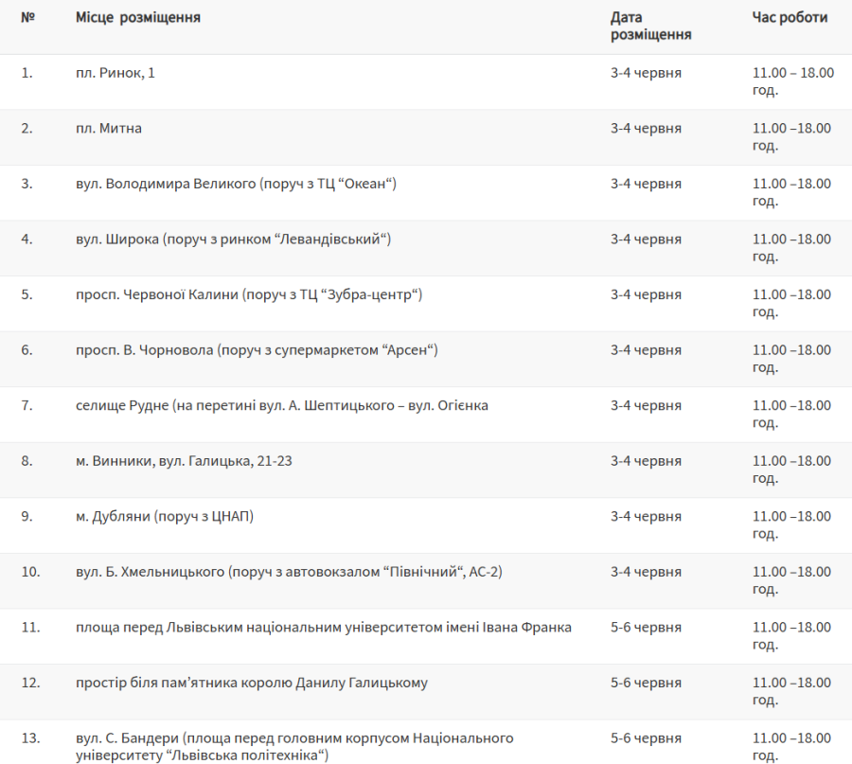The height and width of the screenshot is (764, 852).
Task: Click the "Дата розміщення" column header
Action: pyautogui.click(x=651, y=27)
